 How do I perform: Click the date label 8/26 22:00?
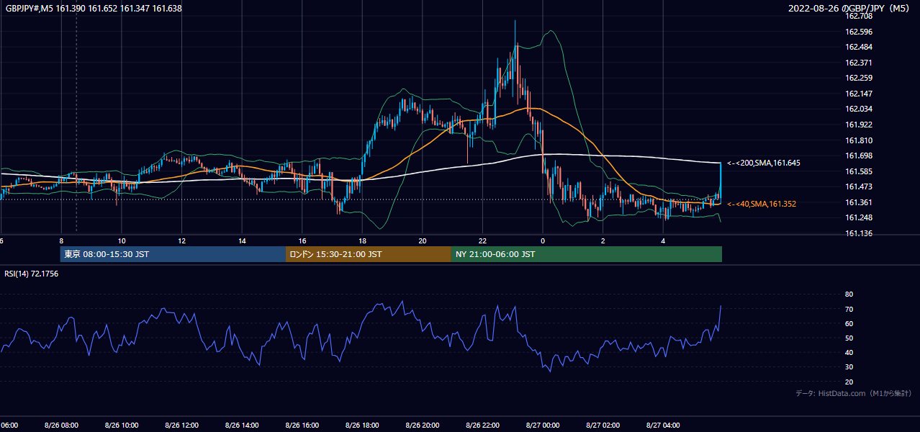(482, 425)
